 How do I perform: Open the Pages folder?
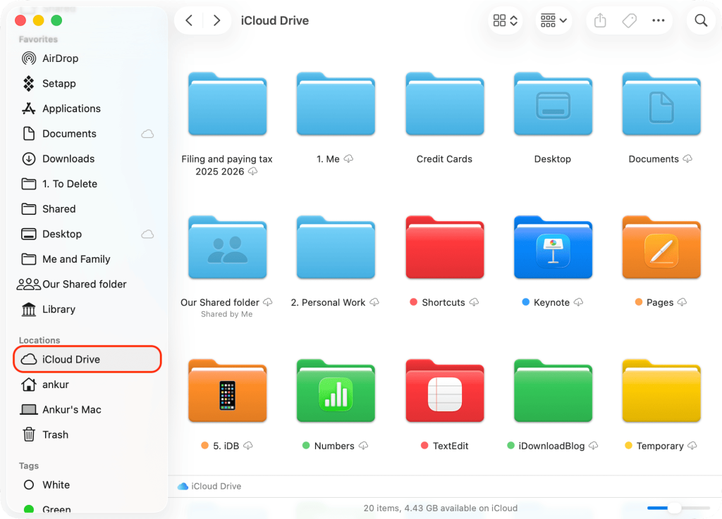pyautogui.click(x=661, y=248)
